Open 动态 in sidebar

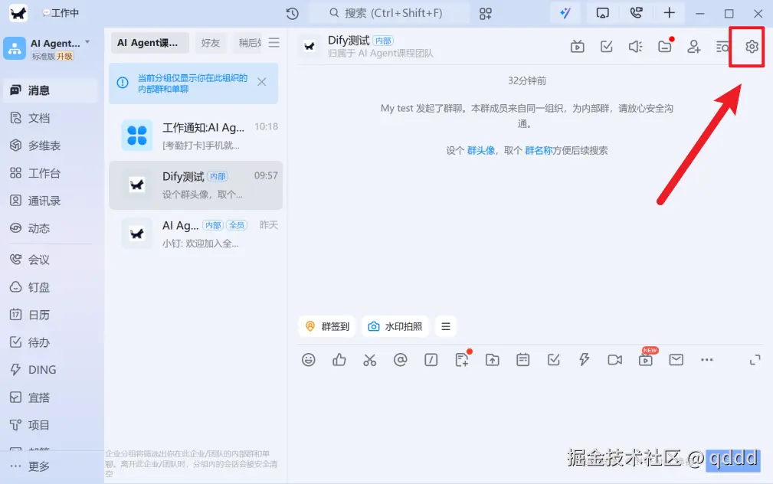(x=51, y=228)
